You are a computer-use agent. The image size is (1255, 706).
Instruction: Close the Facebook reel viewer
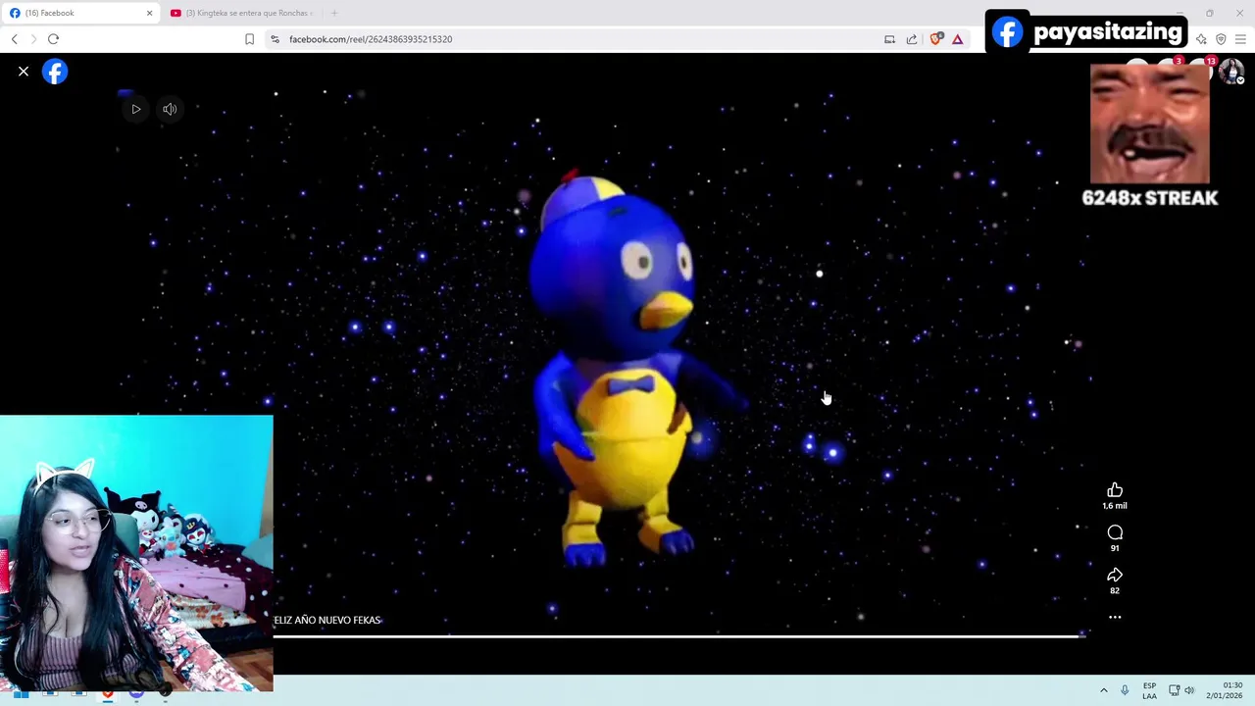[24, 72]
